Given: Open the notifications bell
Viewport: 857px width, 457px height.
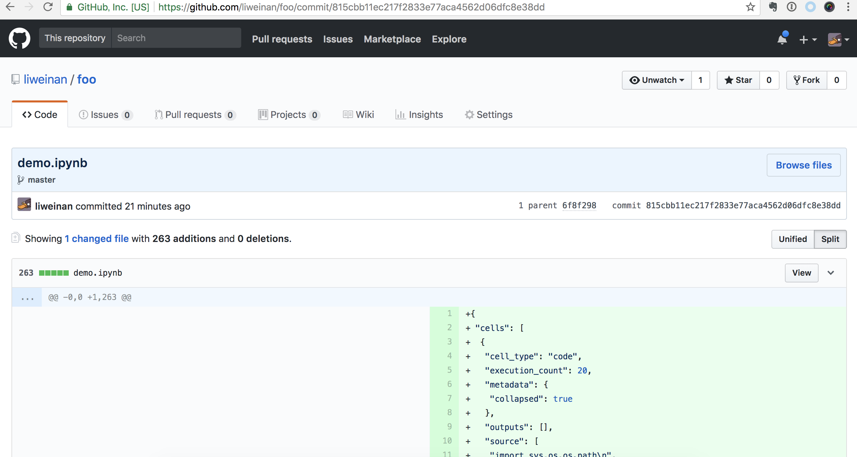Looking at the screenshot, I should pyautogui.click(x=782, y=39).
